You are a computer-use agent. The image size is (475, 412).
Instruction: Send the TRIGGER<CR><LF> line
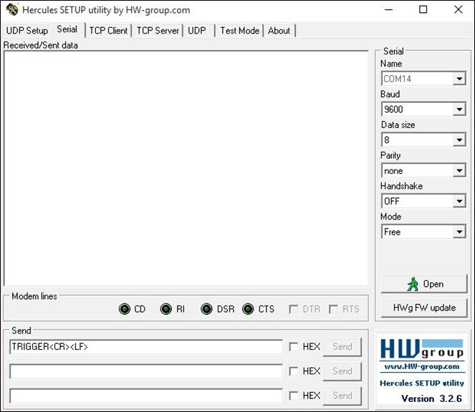(342, 347)
